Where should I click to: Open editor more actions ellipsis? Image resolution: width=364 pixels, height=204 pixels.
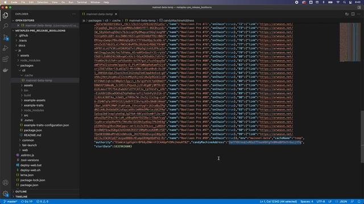coord(359,14)
